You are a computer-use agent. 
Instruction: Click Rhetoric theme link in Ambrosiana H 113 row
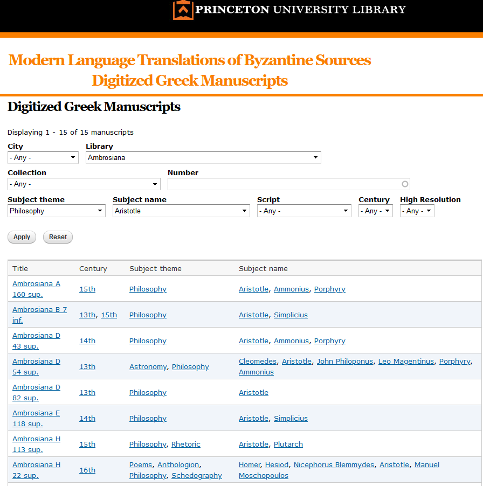point(186,444)
